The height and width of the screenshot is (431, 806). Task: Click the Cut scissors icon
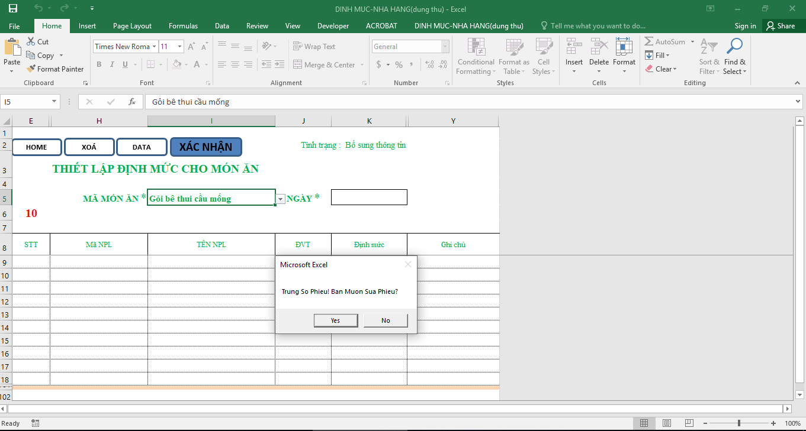point(31,42)
